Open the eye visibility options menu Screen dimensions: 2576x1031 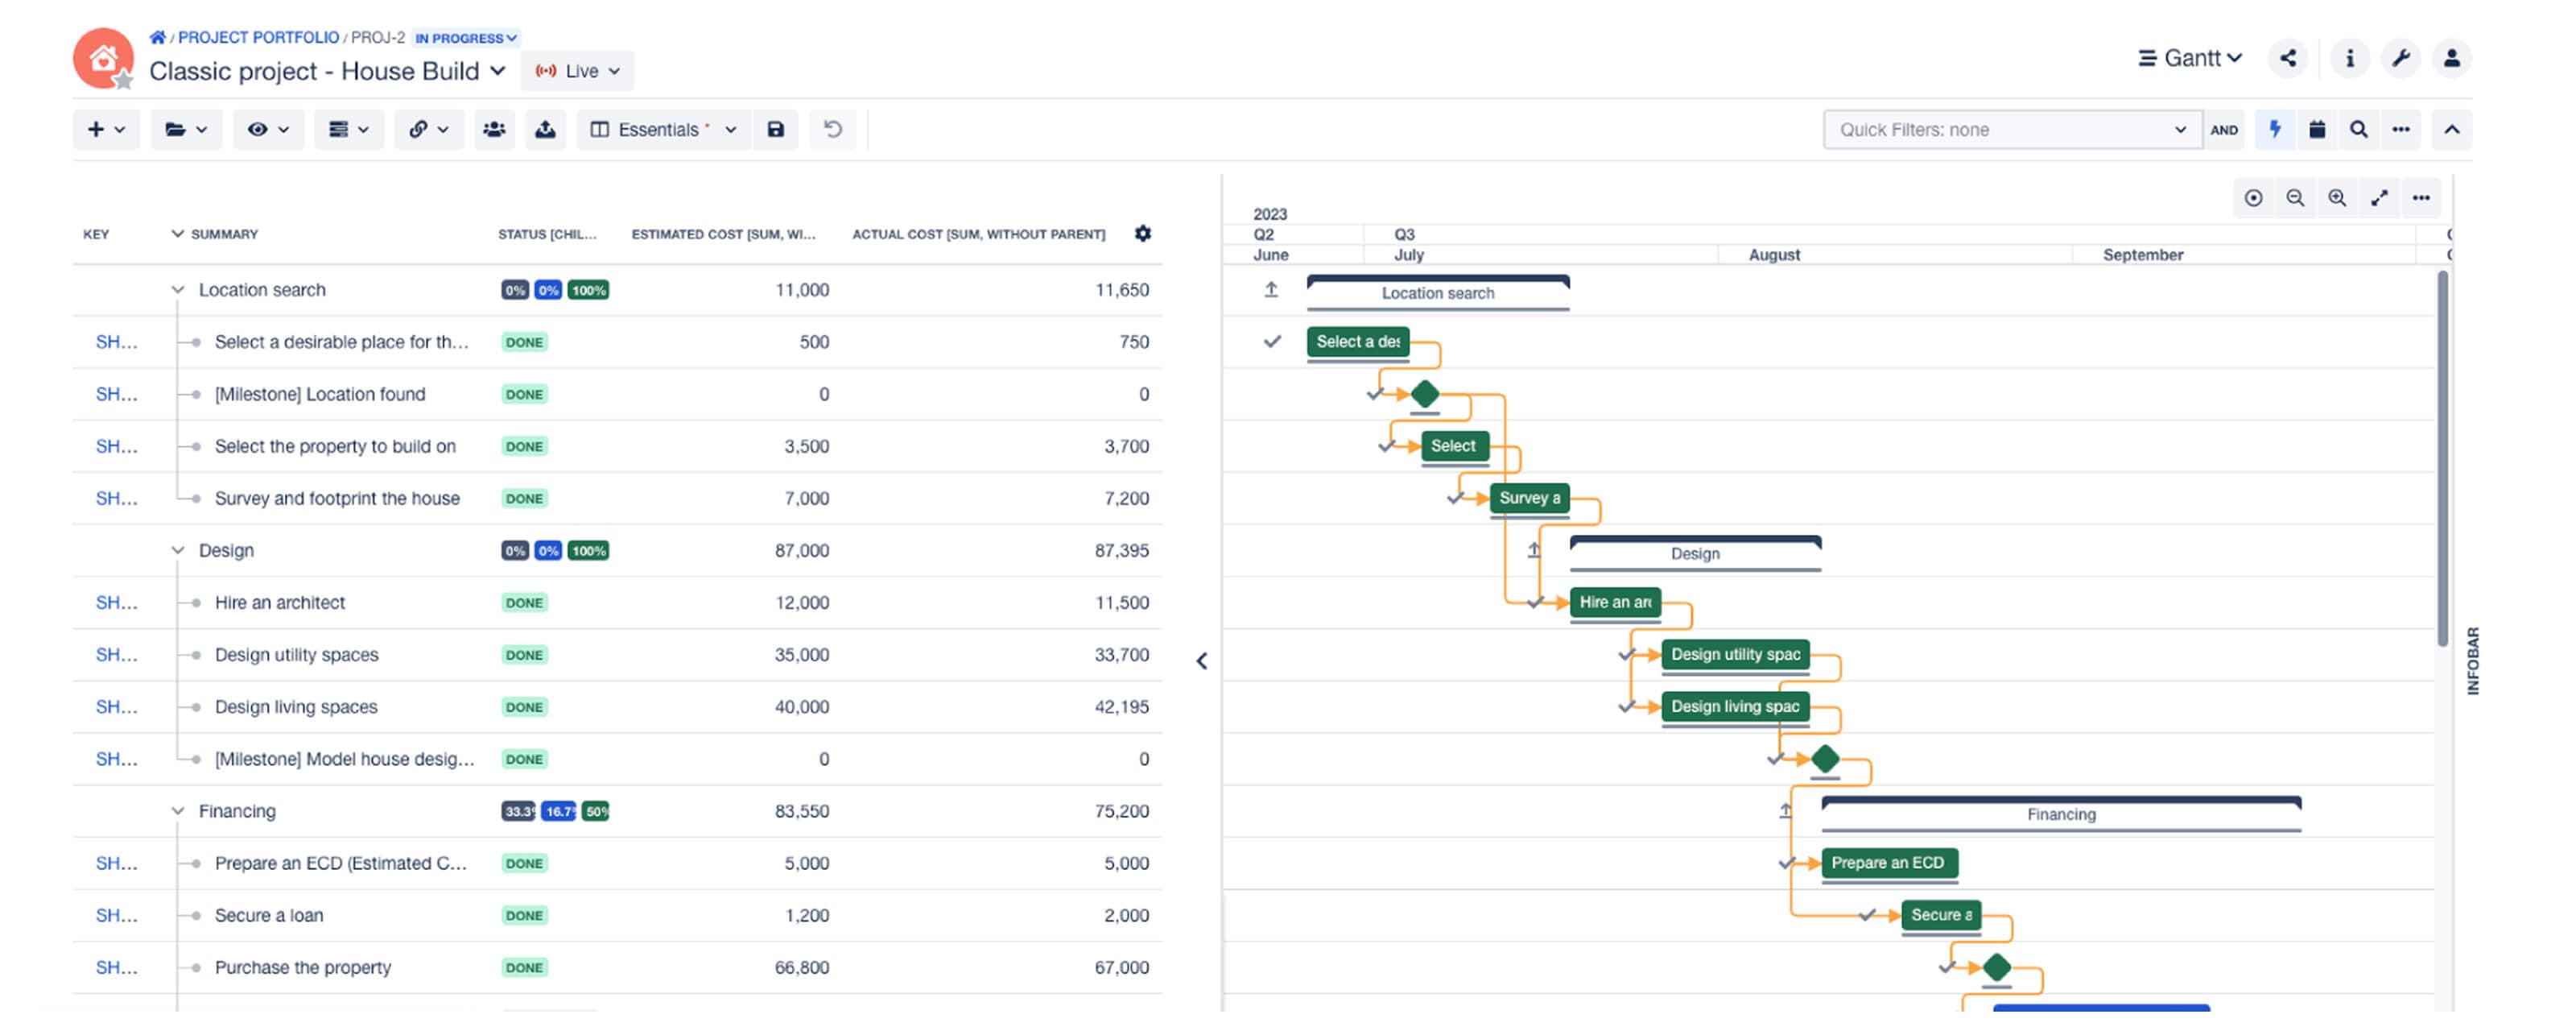[268, 129]
